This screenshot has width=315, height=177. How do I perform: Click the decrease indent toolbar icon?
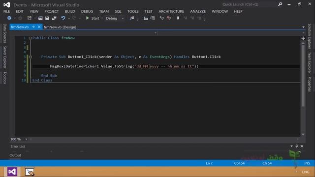pos(146,18)
